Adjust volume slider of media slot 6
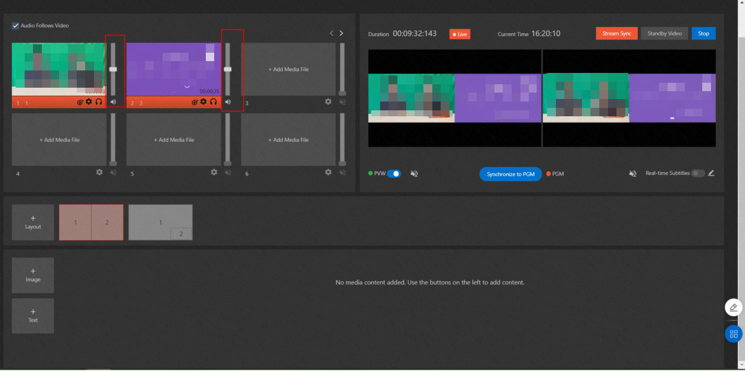The height and width of the screenshot is (371, 745). click(x=342, y=140)
